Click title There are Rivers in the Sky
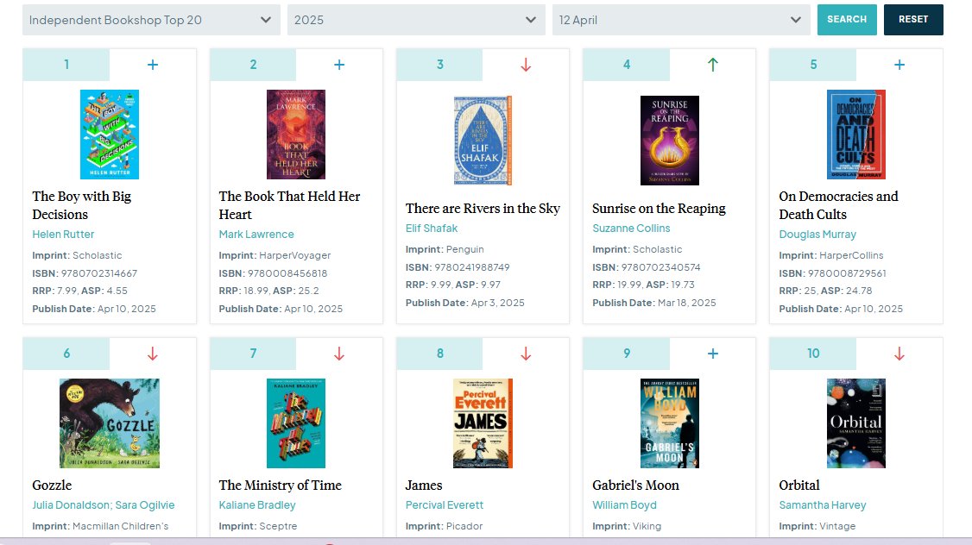The image size is (972, 545). 483,208
